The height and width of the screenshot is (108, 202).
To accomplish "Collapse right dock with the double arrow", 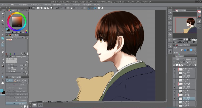I will click(x=200, y=8).
